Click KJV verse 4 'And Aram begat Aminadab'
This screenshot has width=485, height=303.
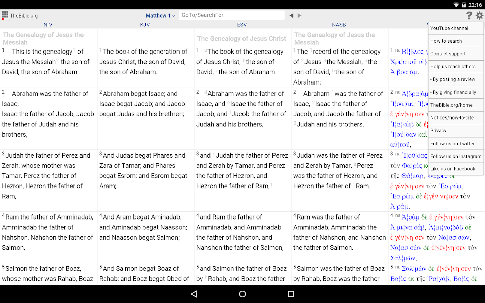click(x=142, y=217)
